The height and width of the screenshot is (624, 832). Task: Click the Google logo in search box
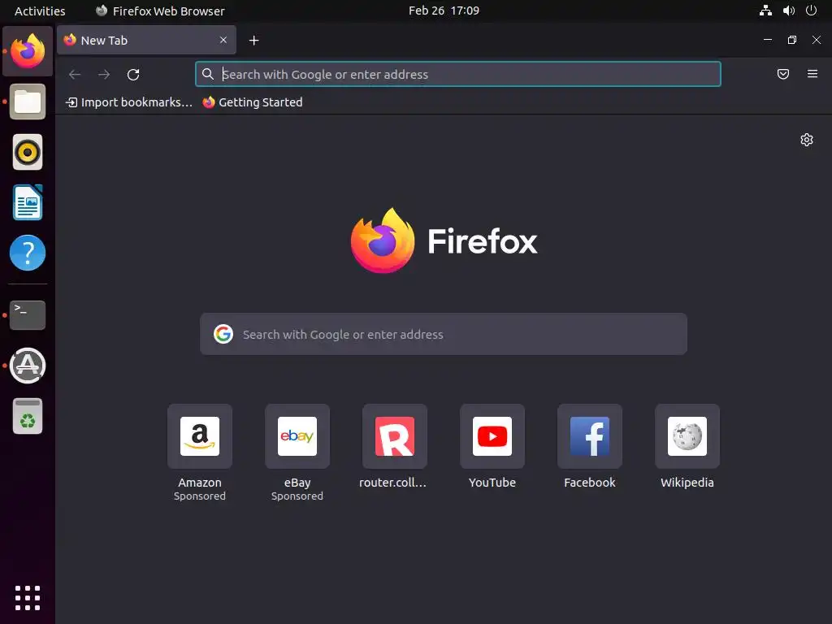223,334
